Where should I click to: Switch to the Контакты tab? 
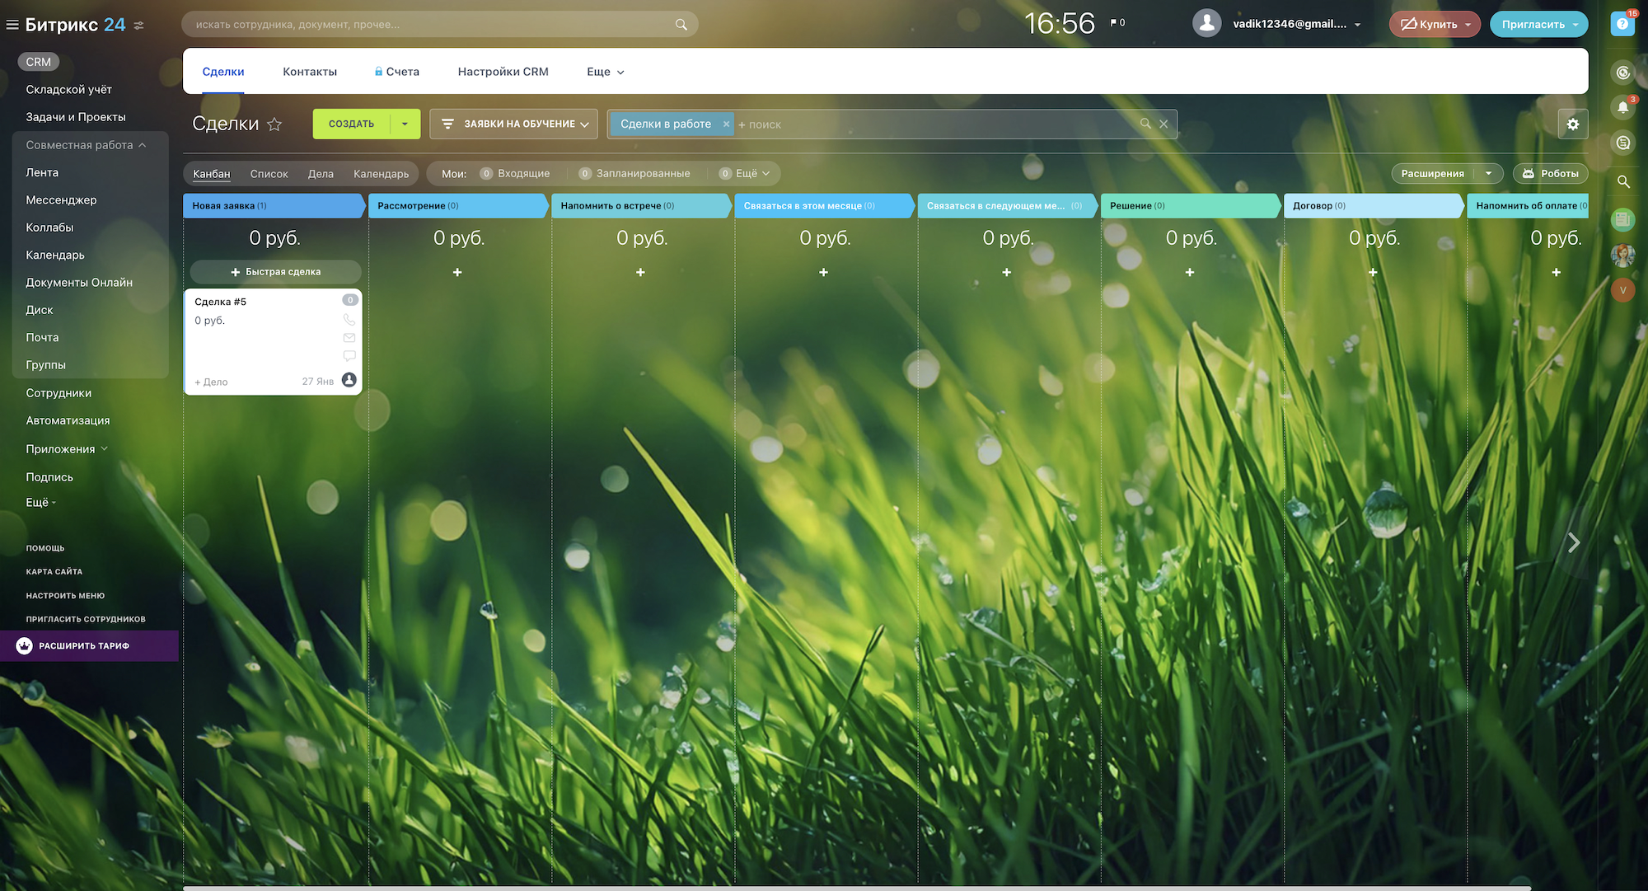[310, 72]
